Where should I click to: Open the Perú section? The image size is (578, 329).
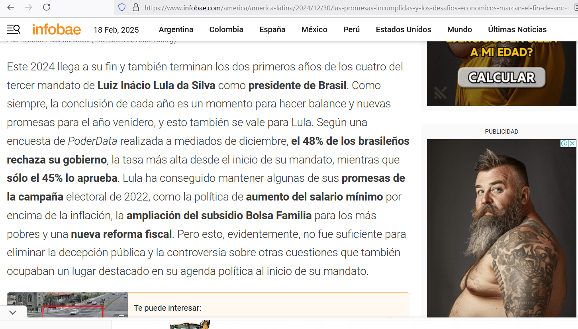351,29
